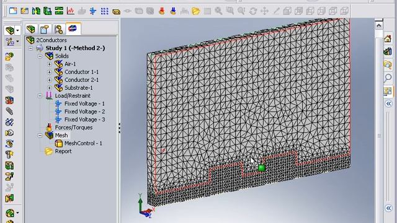This screenshot has height=223, width=397.
Task: Select the Load/Restraint folder label
Action: (x=73, y=95)
